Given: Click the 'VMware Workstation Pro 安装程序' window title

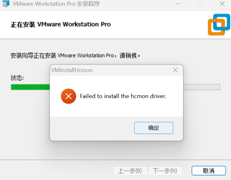Looking at the screenshot, I should [56, 4].
